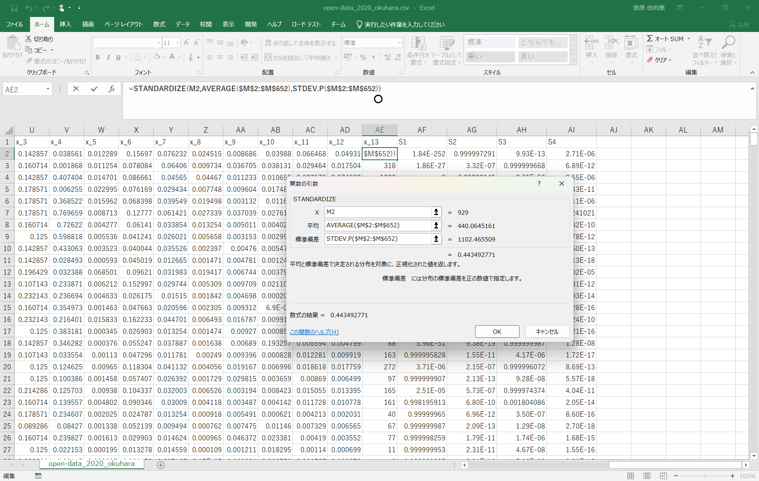Image resolution: width=759 pixels, height=481 pixels.
Task: Click OK in the function arguments dialog
Action: 497,331
